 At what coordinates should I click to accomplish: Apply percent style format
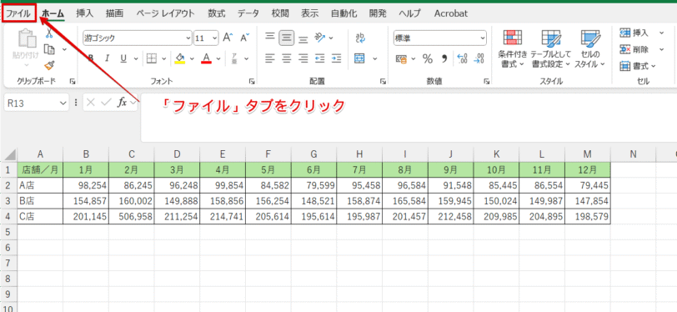[428, 58]
